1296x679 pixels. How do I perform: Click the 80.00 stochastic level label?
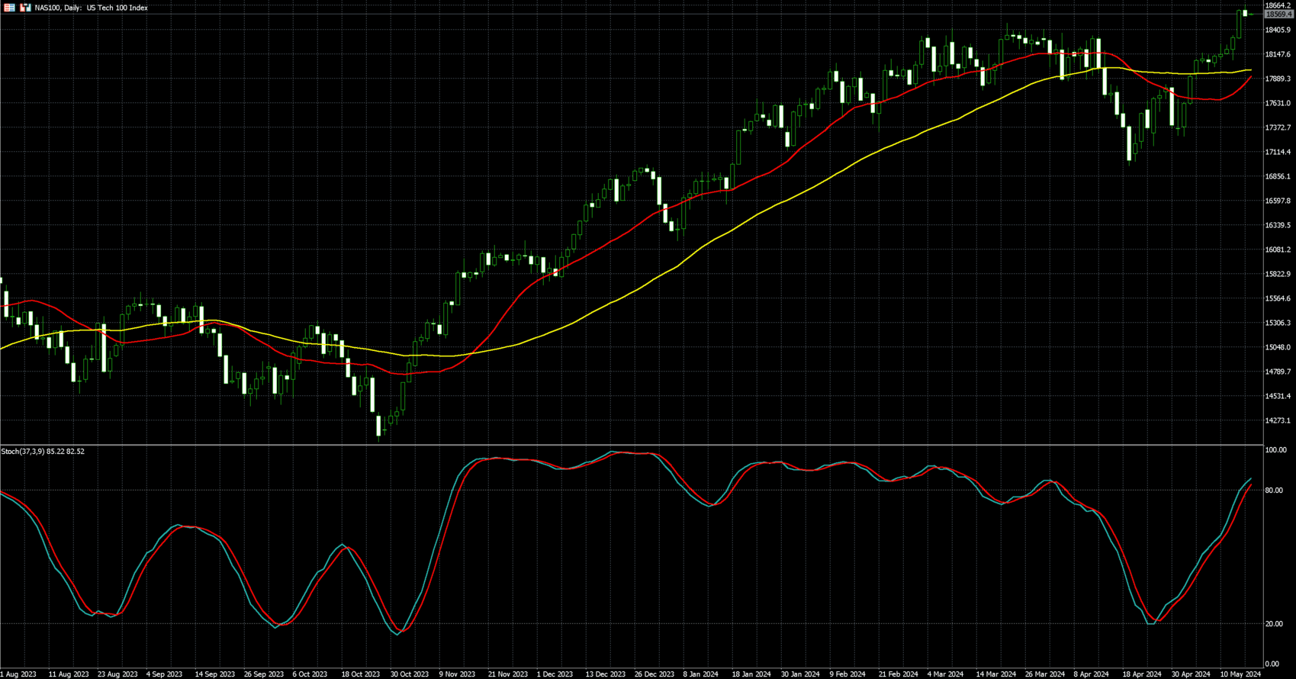[1274, 491]
